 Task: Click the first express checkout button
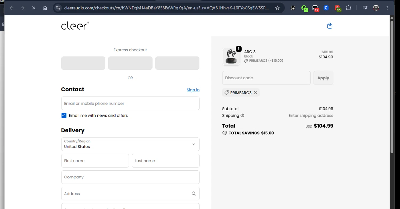(x=83, y=63)
